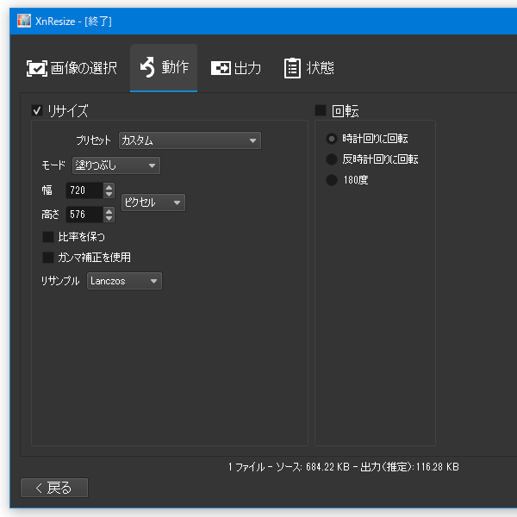Click the output arrow icon beside 出力
The image size is (517, 517).
221,68
